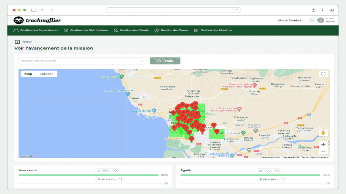
Task: Click the Paradis Nomade hotel marker
Action: tap(254, 85)
